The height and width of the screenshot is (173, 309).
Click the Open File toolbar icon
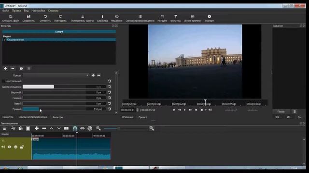click(x=11, y=17)
